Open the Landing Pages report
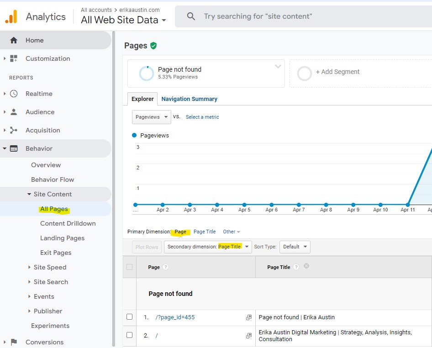 [62, 238]
